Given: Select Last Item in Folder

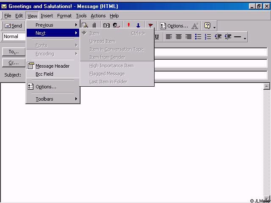Looking at the screenshot, I should click(x=117, y=82).
